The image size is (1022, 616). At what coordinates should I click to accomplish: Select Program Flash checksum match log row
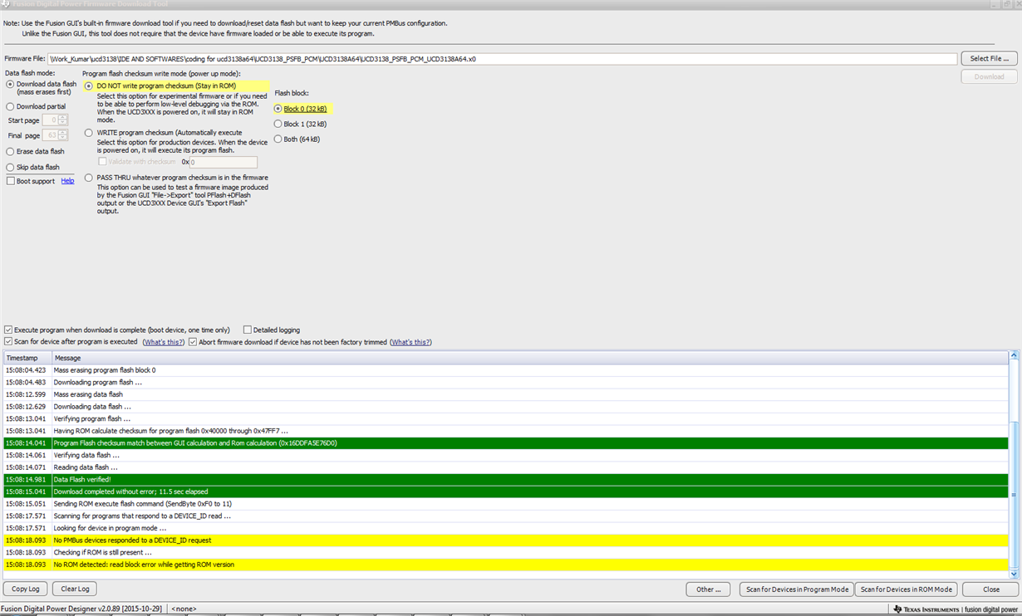point(506,442)
